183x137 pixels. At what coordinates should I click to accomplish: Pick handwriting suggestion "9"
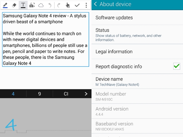[40, 94]
